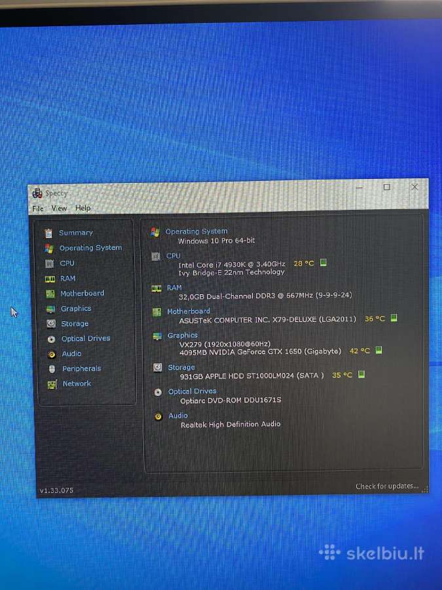The image size is (442, 590).
Task: Click the Speccy app icon in the title bar
Action: pyautogui.click(x=37, y=193)
